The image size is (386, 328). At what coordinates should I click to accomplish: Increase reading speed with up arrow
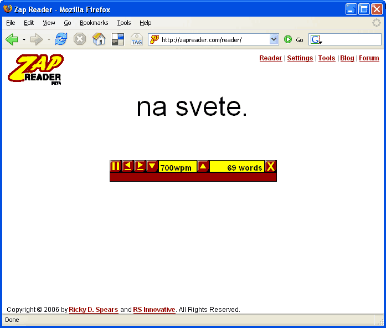point(203,166)
